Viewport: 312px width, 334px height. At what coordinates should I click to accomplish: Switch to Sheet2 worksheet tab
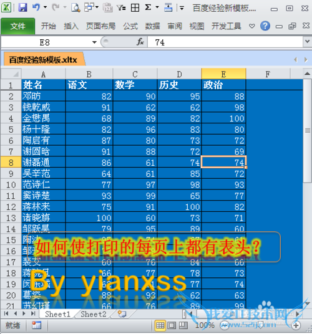tap(94, 314)
